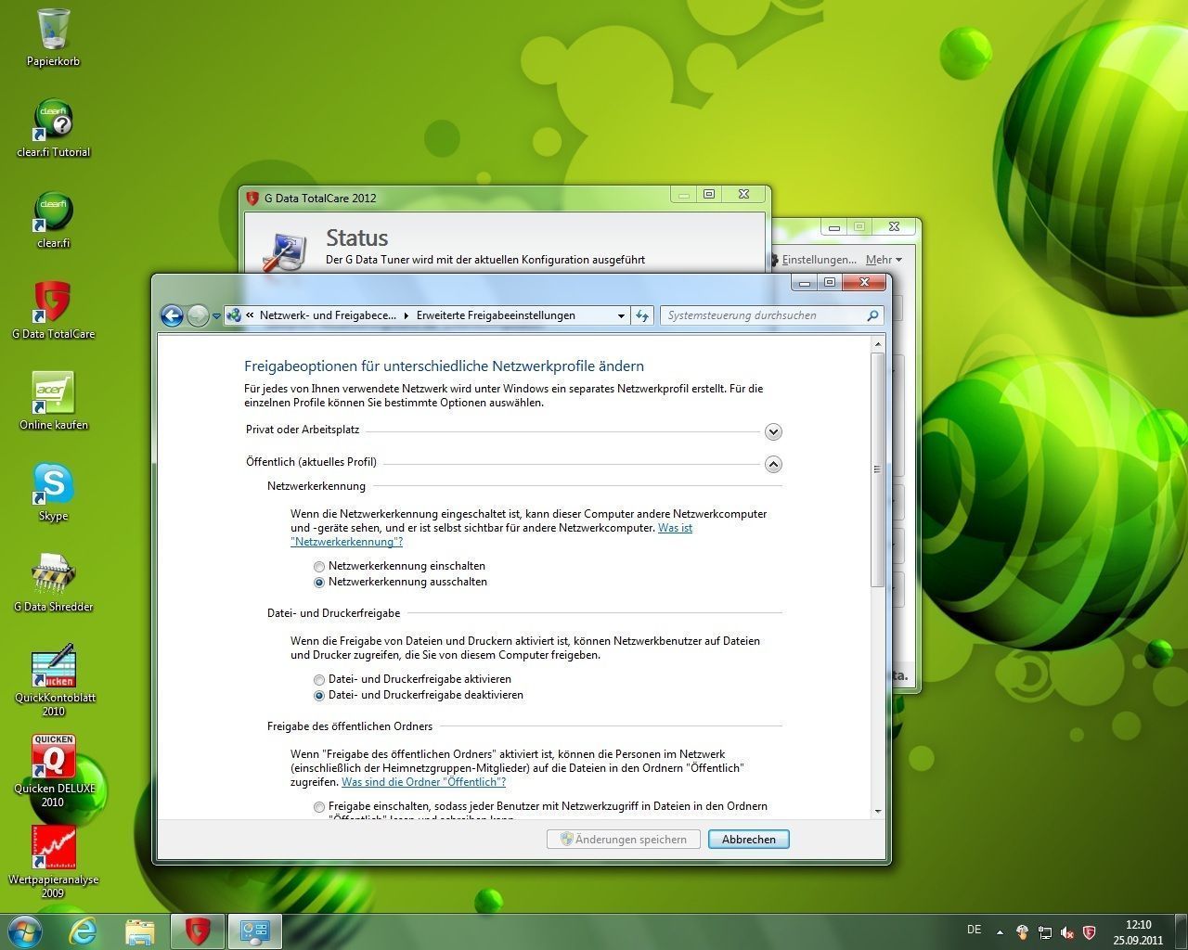
Task: Select the Wertpapieranalyse 2009 desktop icon
Action: [x=53, y=862]
